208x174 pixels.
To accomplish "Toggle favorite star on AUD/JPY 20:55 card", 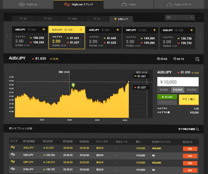I will point(81,29).
